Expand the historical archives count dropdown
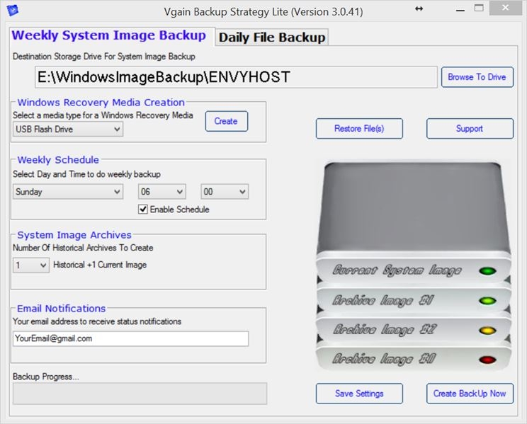The height and width of the screenshot is (424, 527). (x=31, y=265)
